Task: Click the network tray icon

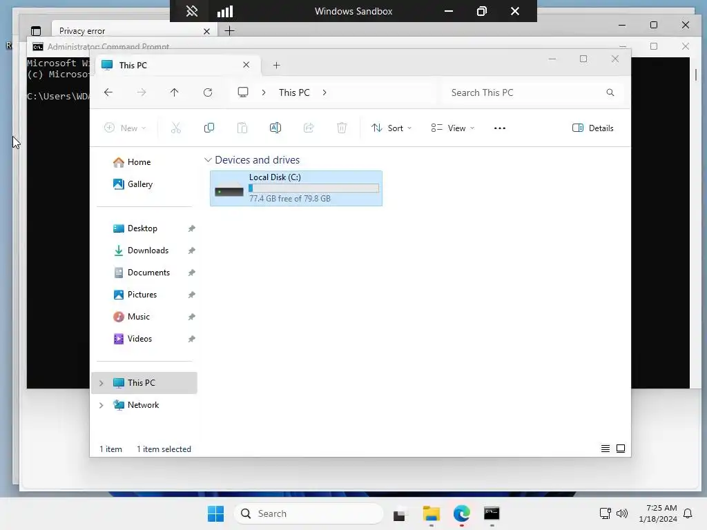Action: [x=605, y=513]
